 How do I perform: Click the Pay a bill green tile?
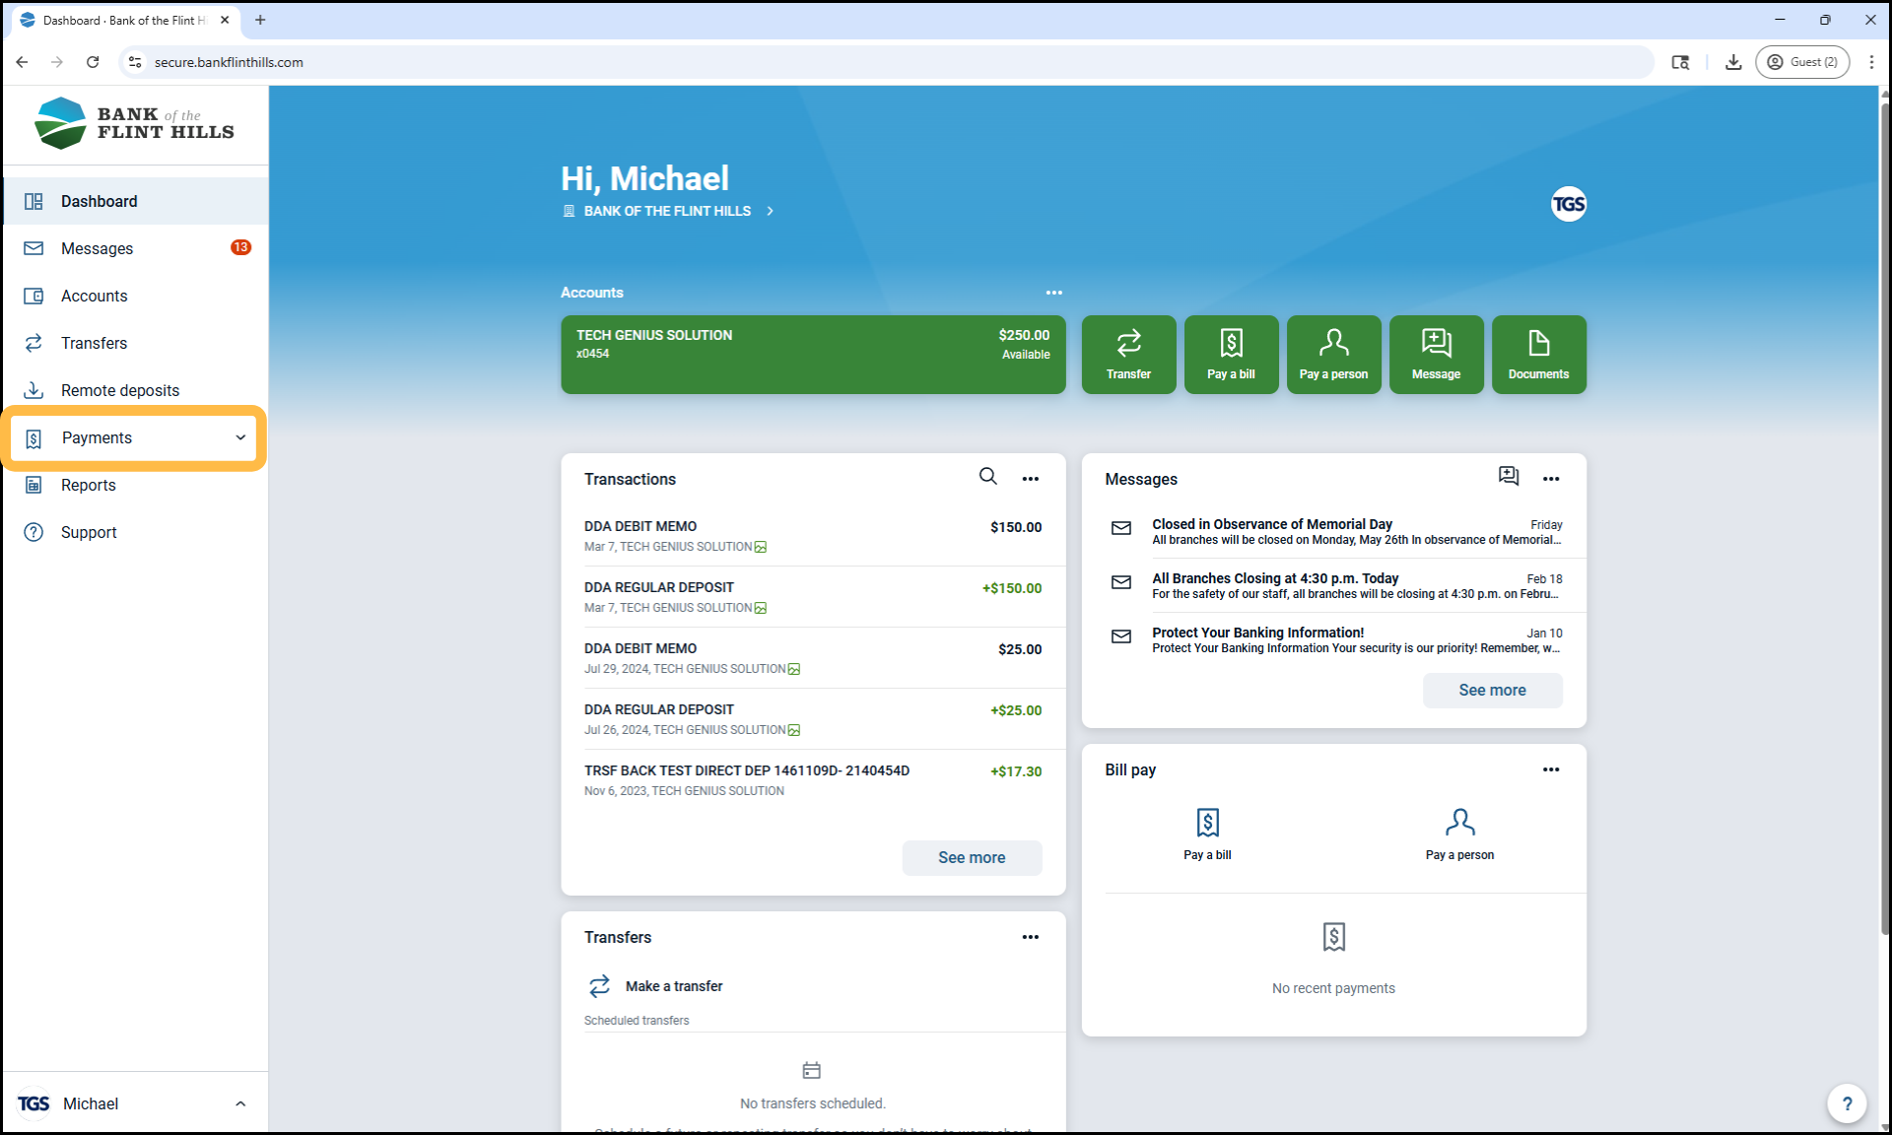(1231, 355)
